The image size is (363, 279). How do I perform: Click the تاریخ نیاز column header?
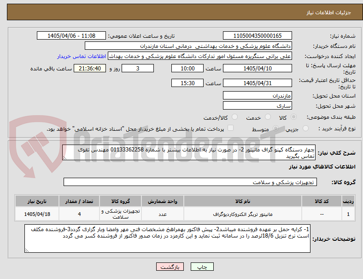[37, 201]
